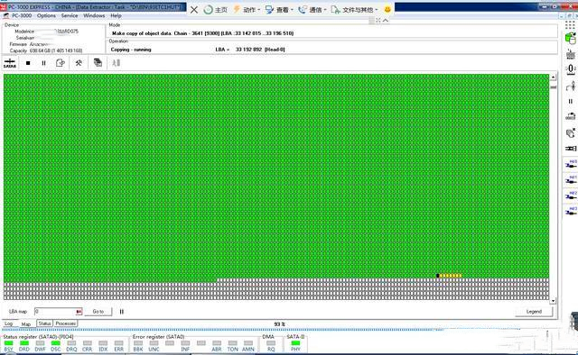
Task: Click the pause icon beside Go to
Action: (x=122, y=312)
